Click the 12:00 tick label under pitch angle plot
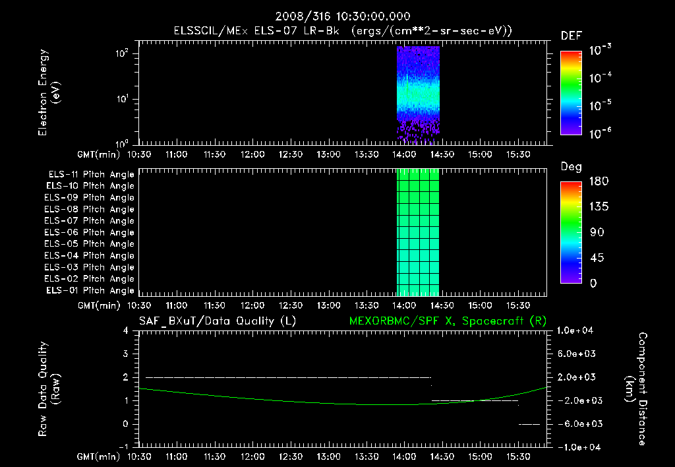This screenshot has width=675, height=467. (252, 305)
